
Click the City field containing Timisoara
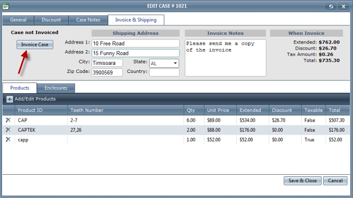pos(107,63)
